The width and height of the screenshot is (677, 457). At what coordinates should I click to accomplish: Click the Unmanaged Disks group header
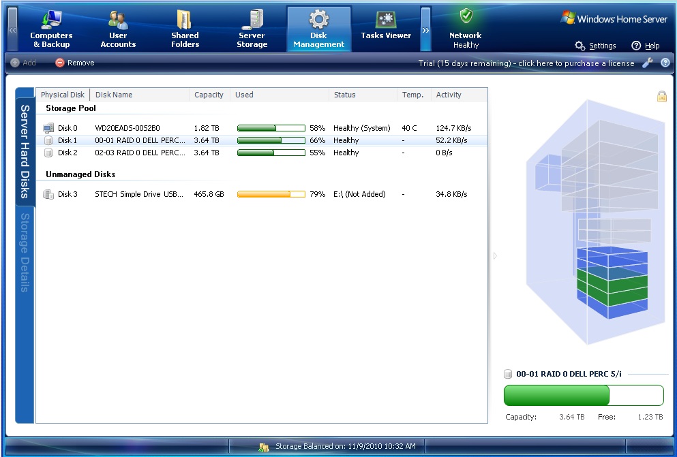(80, 174)
